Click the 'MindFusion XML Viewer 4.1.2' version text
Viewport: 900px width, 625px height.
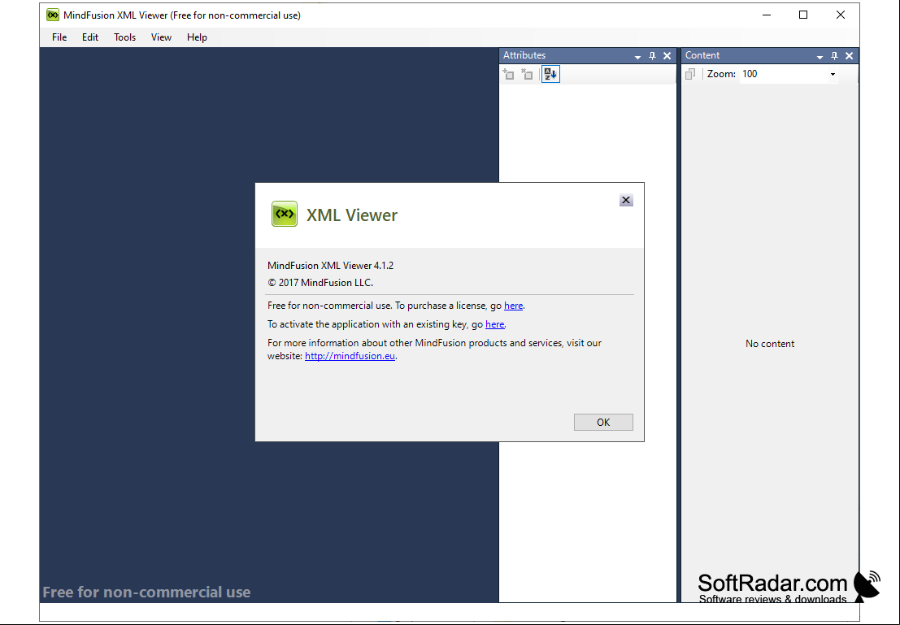click(x=331, y=266)
